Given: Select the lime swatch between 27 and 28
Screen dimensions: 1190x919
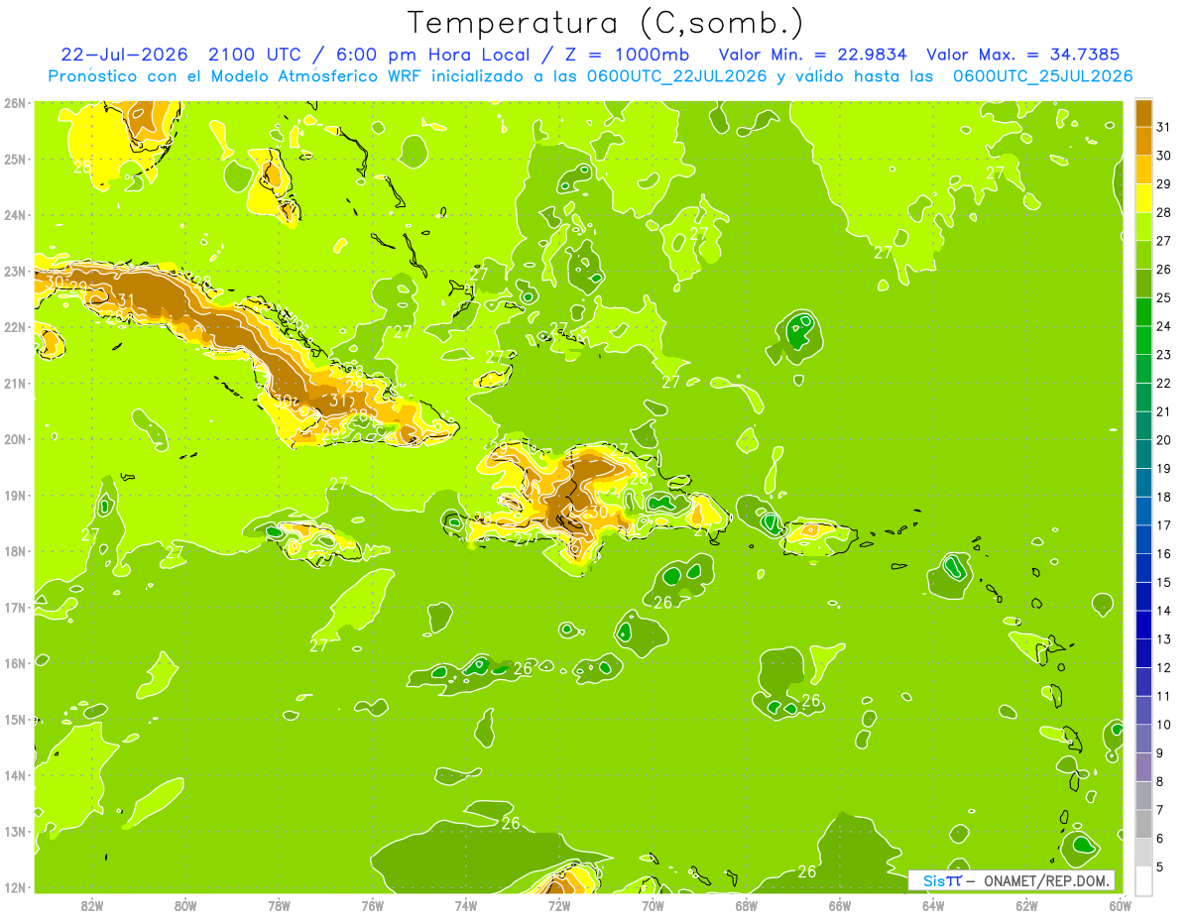Looking at the screenshot, I should click(1144, 227).
